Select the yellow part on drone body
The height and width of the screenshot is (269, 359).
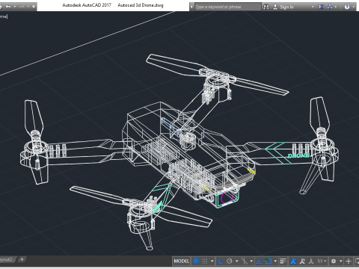point(251,170)
